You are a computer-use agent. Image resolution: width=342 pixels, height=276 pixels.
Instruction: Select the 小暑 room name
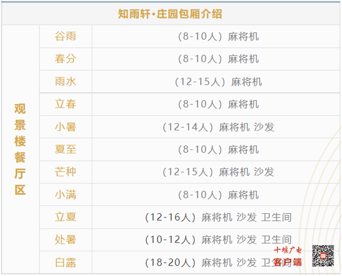(x=65, y=127)
